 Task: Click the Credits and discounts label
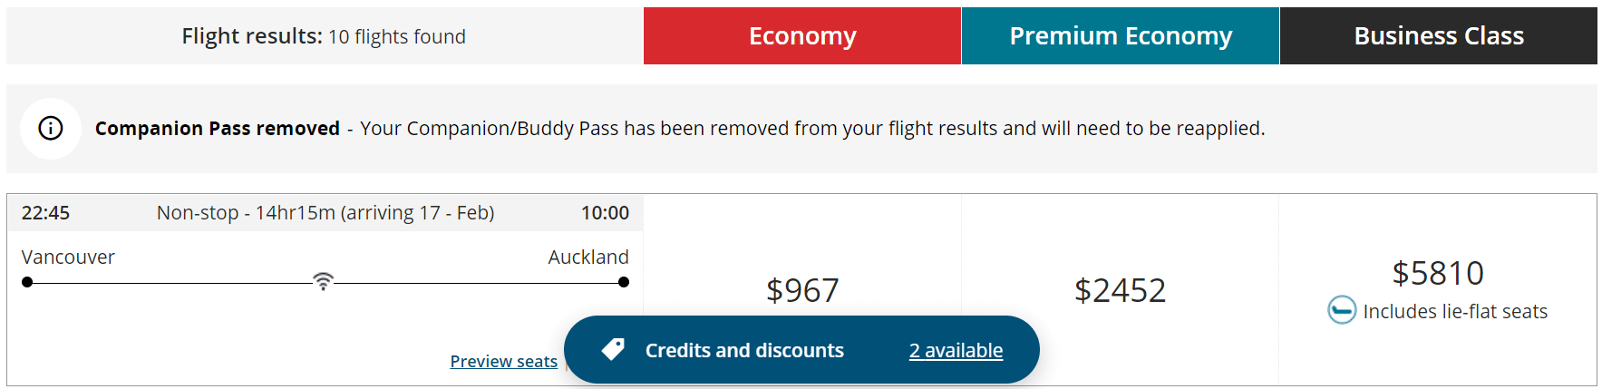(x=744, y=350)
